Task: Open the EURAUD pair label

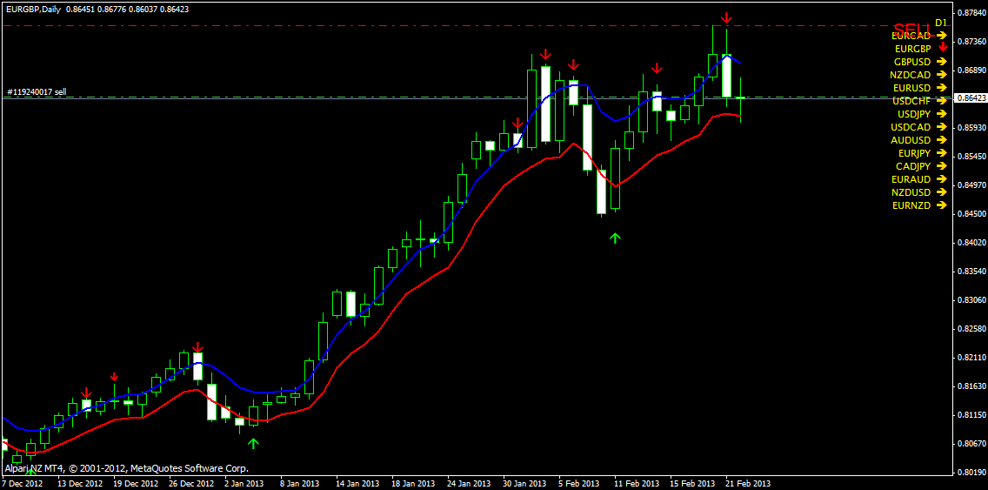Action: pyautogui.click(x=911, y=179)
